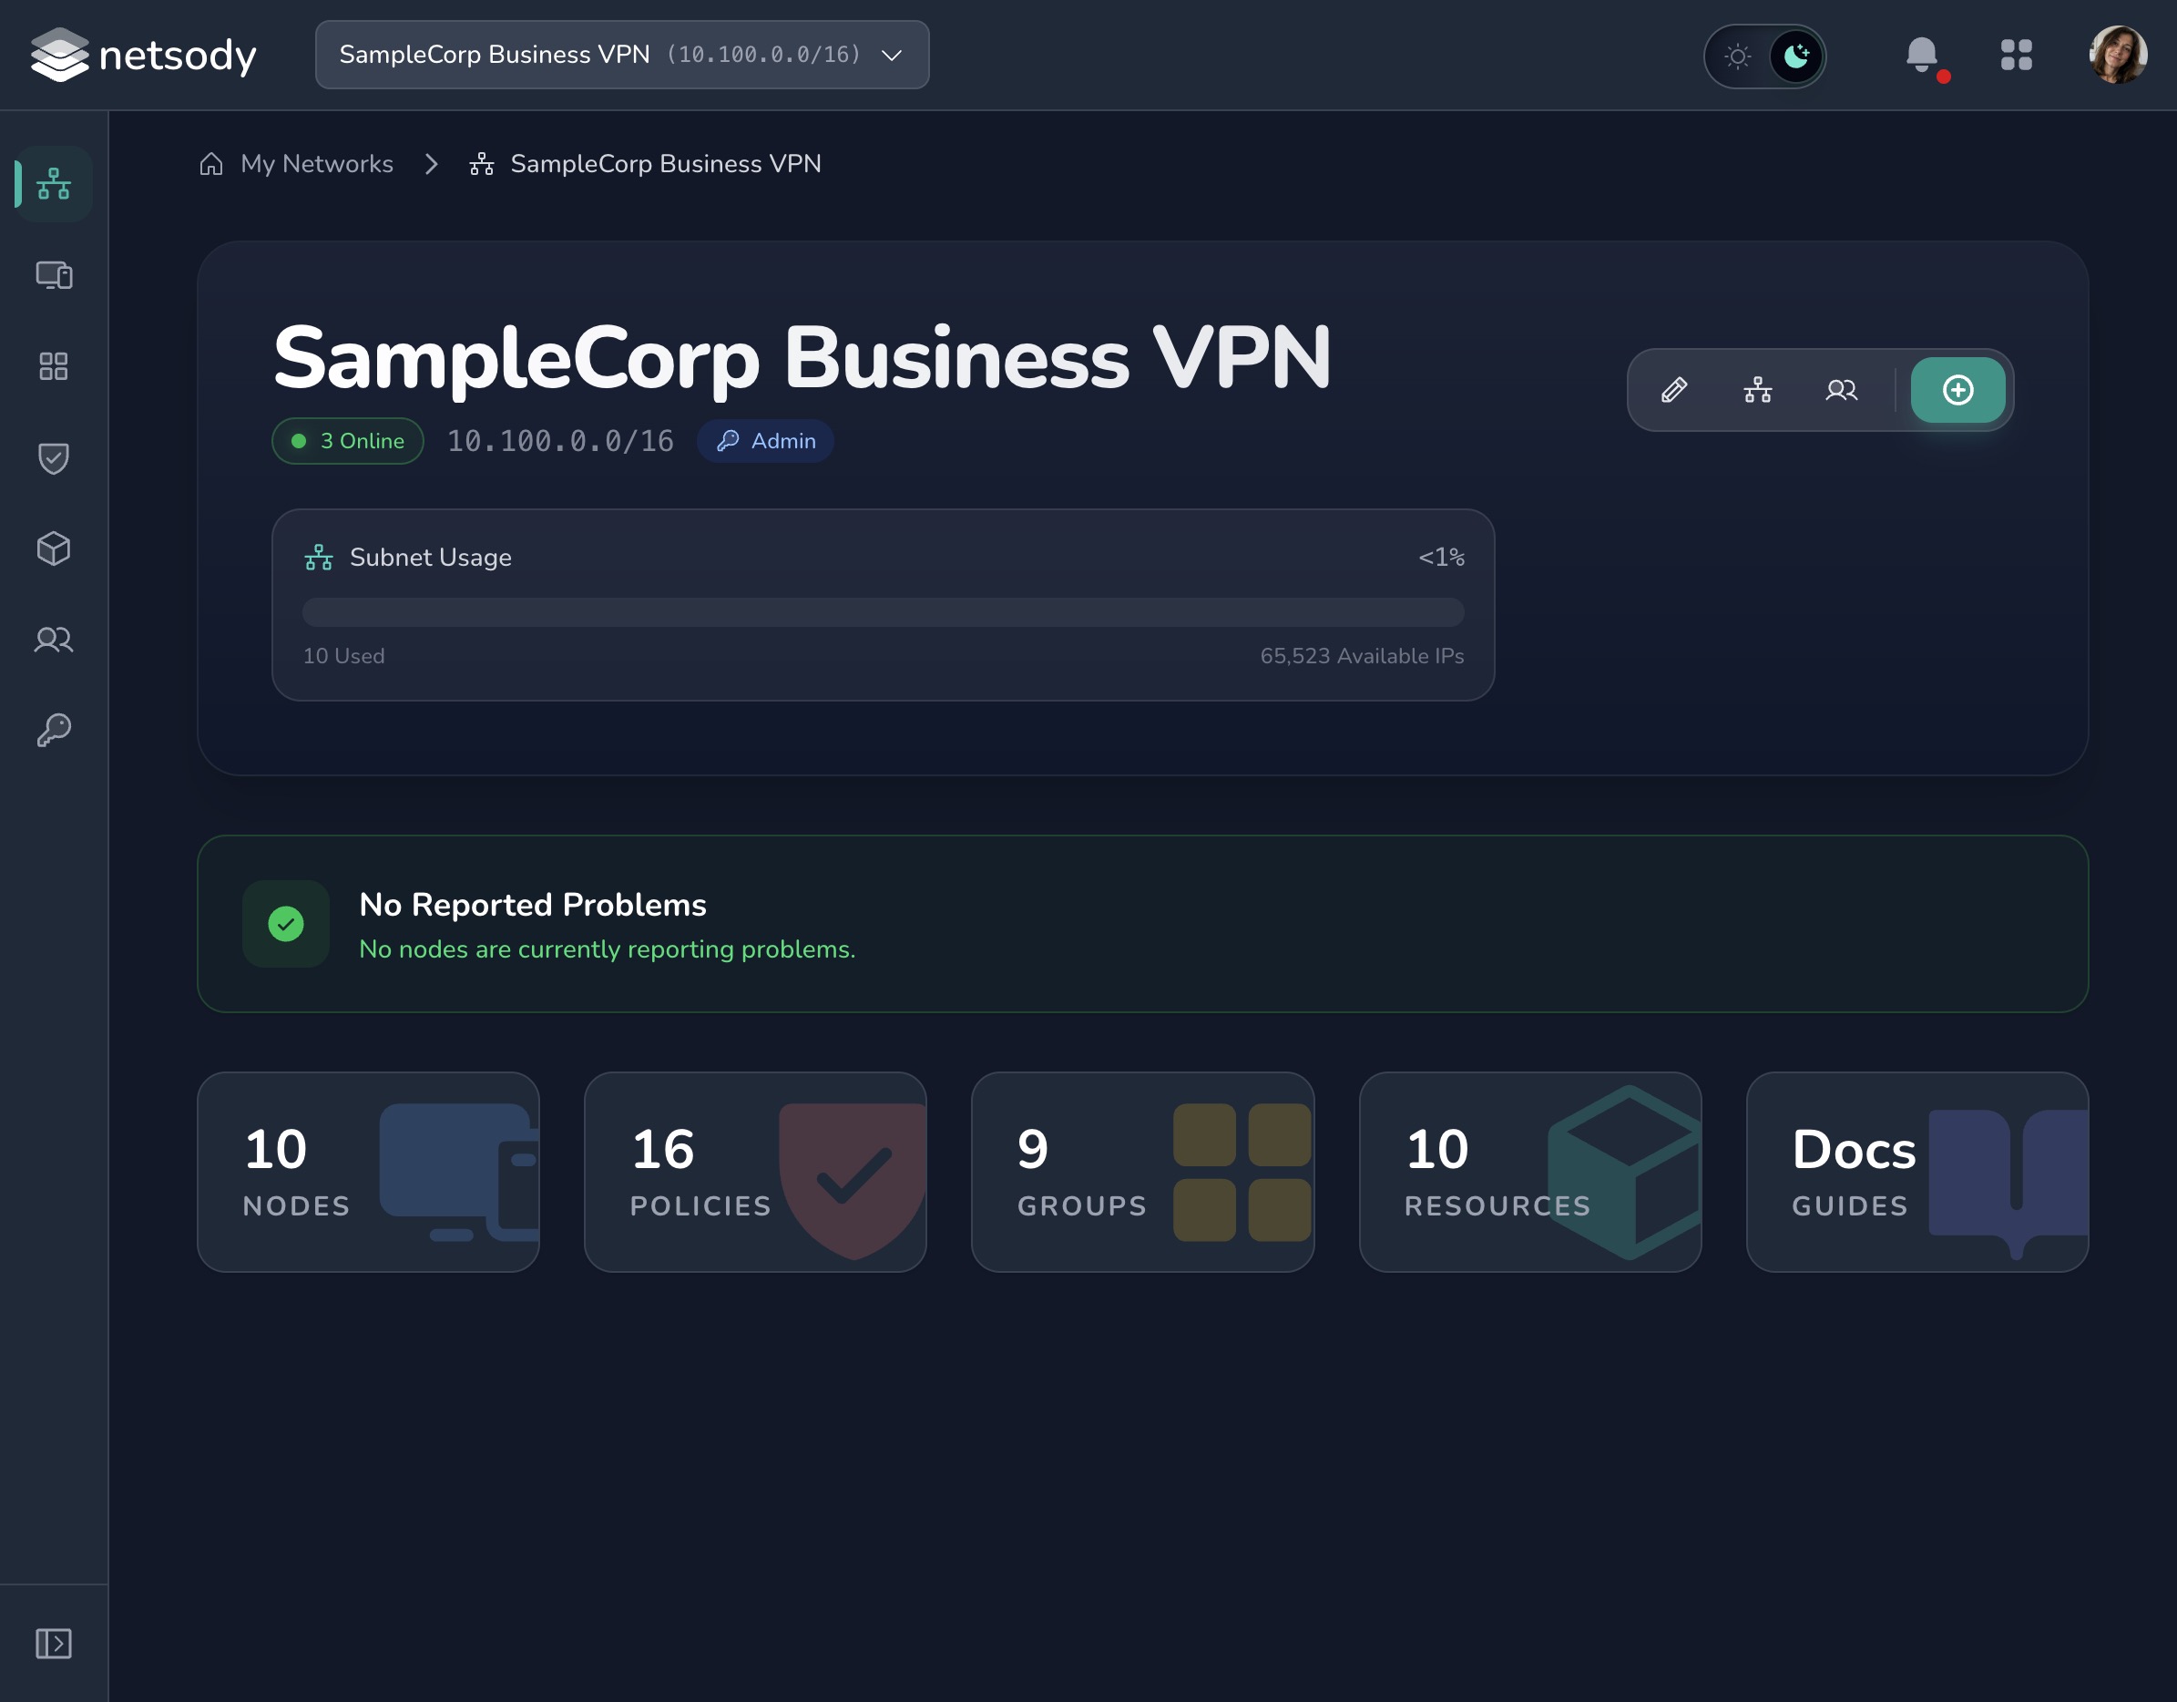This screenshot has height=1702, width=2177.
Task: Click SampleCorp Business VPN breadcrumb
Action: [x=646, y=163]
